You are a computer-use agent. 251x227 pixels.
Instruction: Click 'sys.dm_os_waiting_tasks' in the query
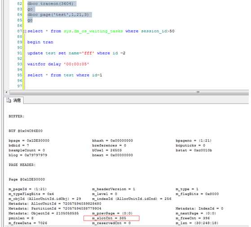[x=93, y=31]
